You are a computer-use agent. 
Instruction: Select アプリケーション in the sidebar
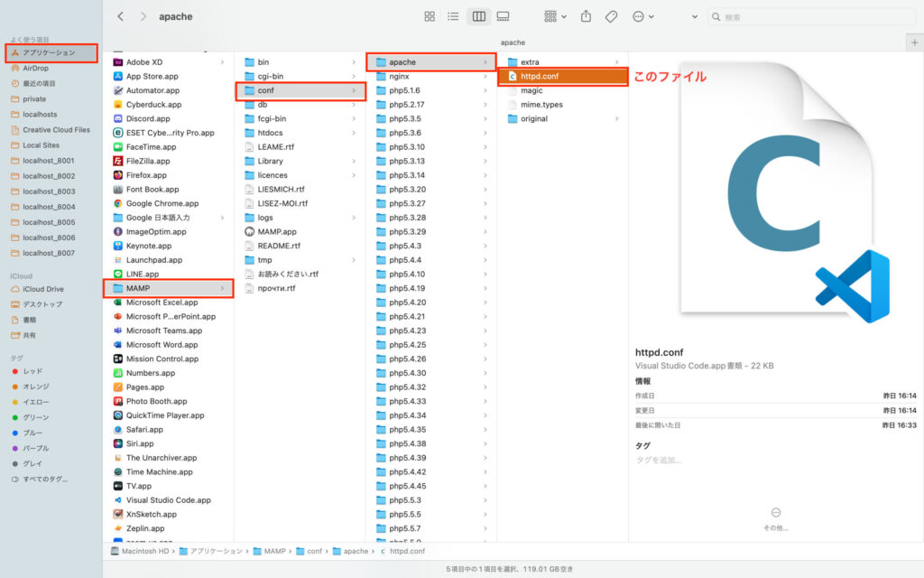coord(51,52)
